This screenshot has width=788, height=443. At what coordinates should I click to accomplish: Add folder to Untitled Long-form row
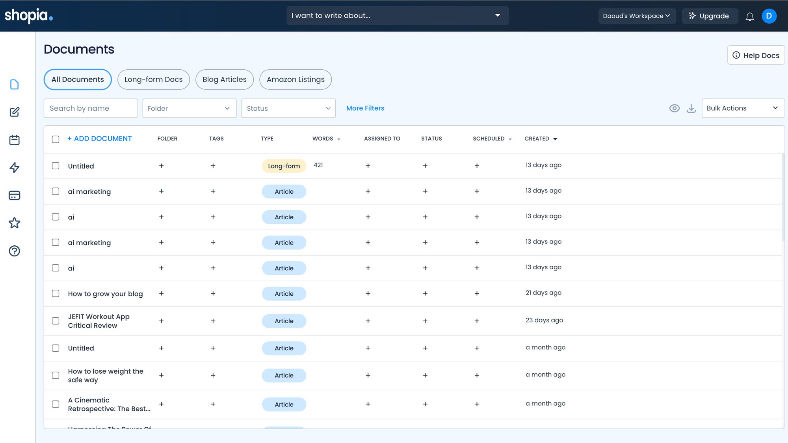coord(161,166)
